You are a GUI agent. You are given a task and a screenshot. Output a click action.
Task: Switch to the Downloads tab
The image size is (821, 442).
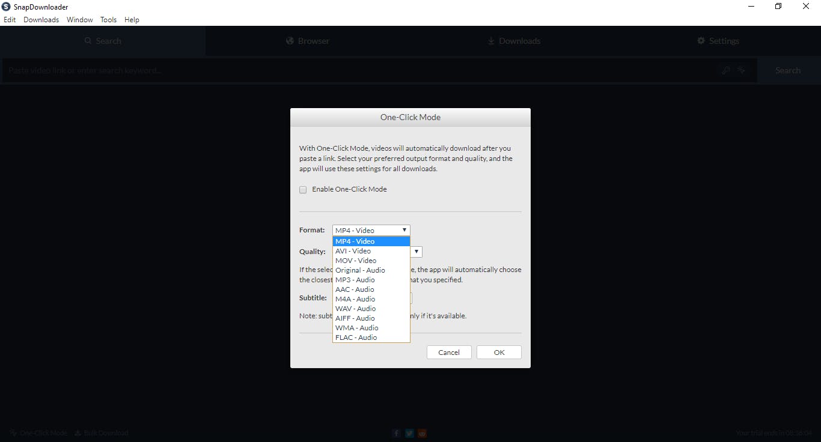(513, 41)
